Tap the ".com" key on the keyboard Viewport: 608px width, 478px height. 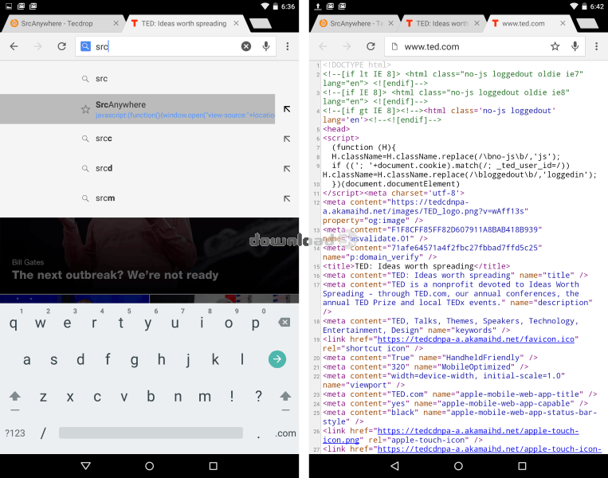point(284,433)
